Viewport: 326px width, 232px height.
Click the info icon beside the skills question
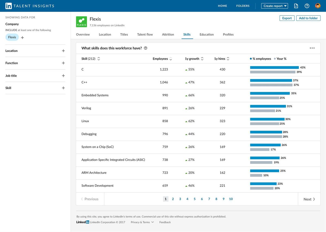tap(146, 48)
